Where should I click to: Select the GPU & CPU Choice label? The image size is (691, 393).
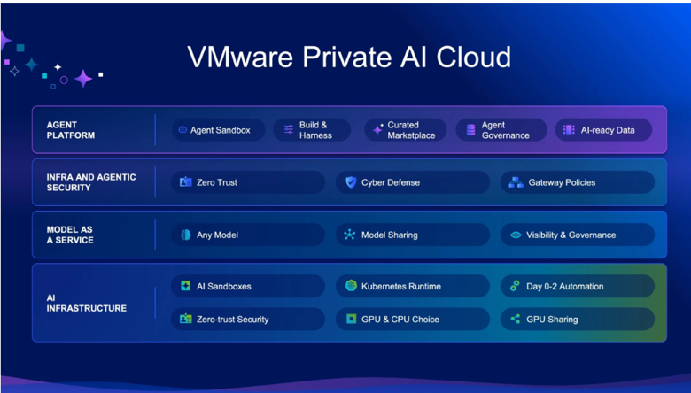click(400, 320)
